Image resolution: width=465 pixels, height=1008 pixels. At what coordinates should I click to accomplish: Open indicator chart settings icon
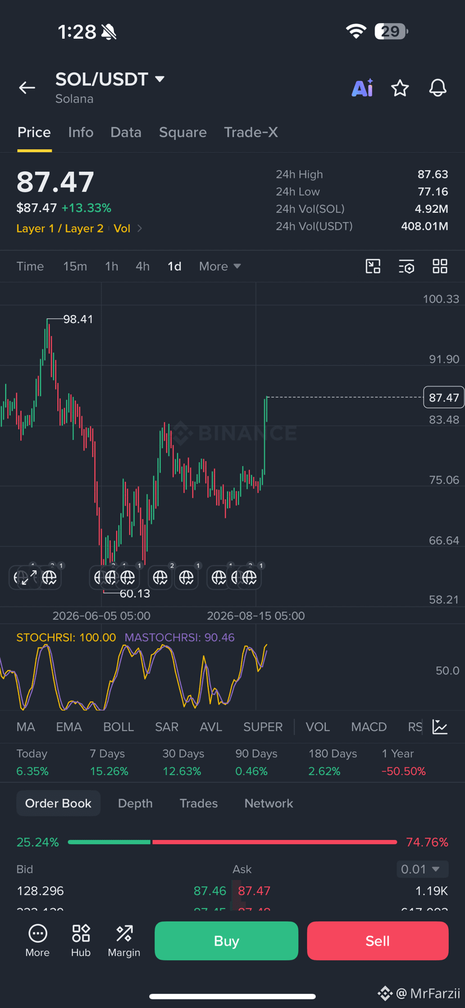tap(440, 727)
